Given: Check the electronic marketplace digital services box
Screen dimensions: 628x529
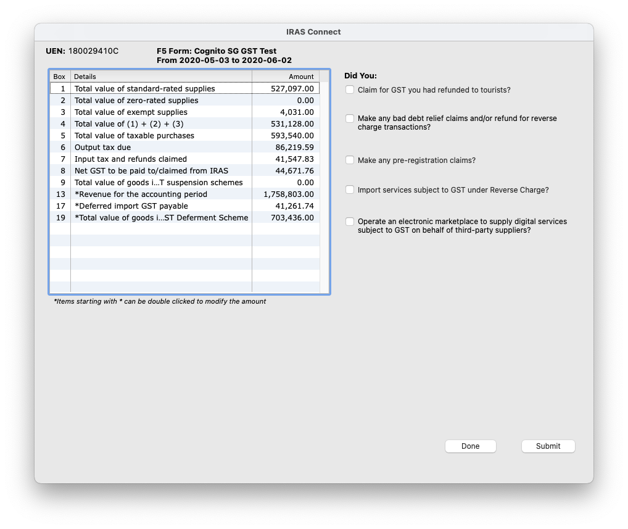Looking at the screenshot, I should pos(350,222).
